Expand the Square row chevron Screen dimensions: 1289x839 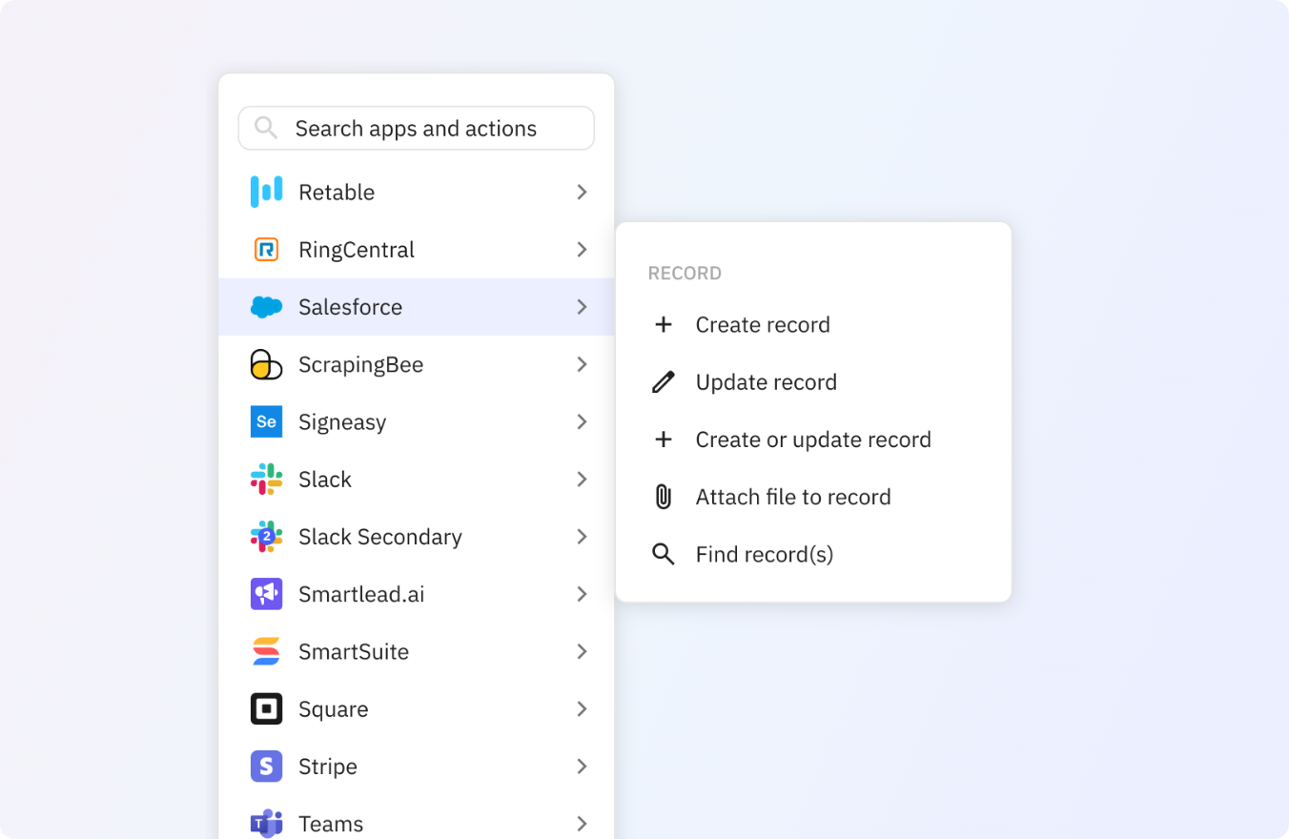click(x=582, y=708)
